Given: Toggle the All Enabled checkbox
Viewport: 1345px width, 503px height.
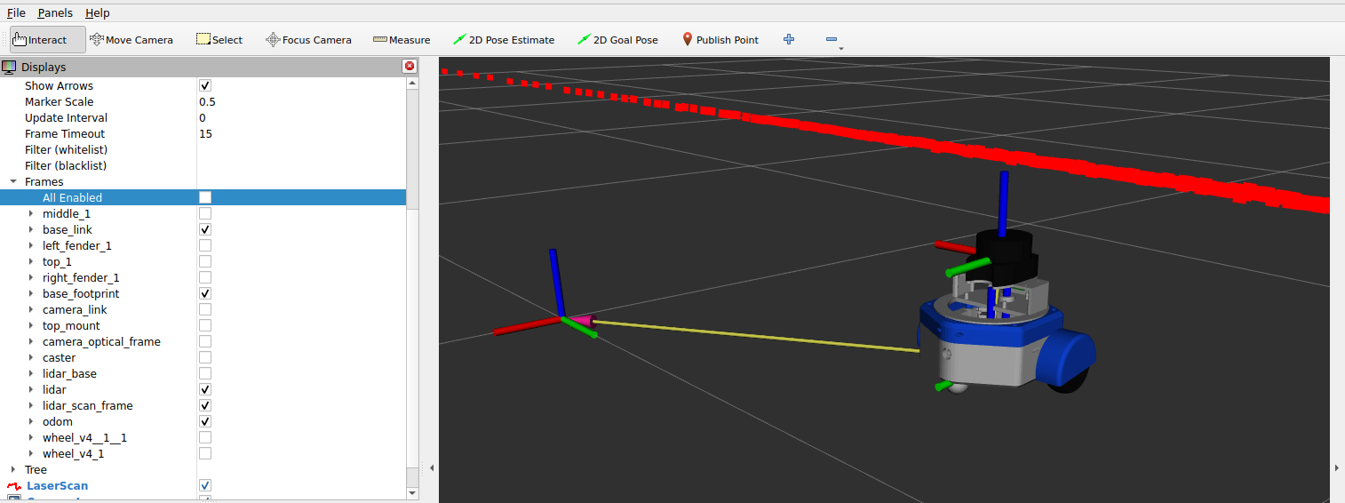Looking at the screenshot, I should [205, 198].
